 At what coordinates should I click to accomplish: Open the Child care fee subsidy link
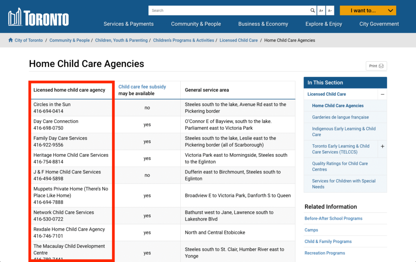pos(142,87)
